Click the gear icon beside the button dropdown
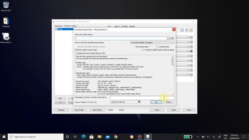The width and height of the screenshot is (249, 140). click(191, 51)
